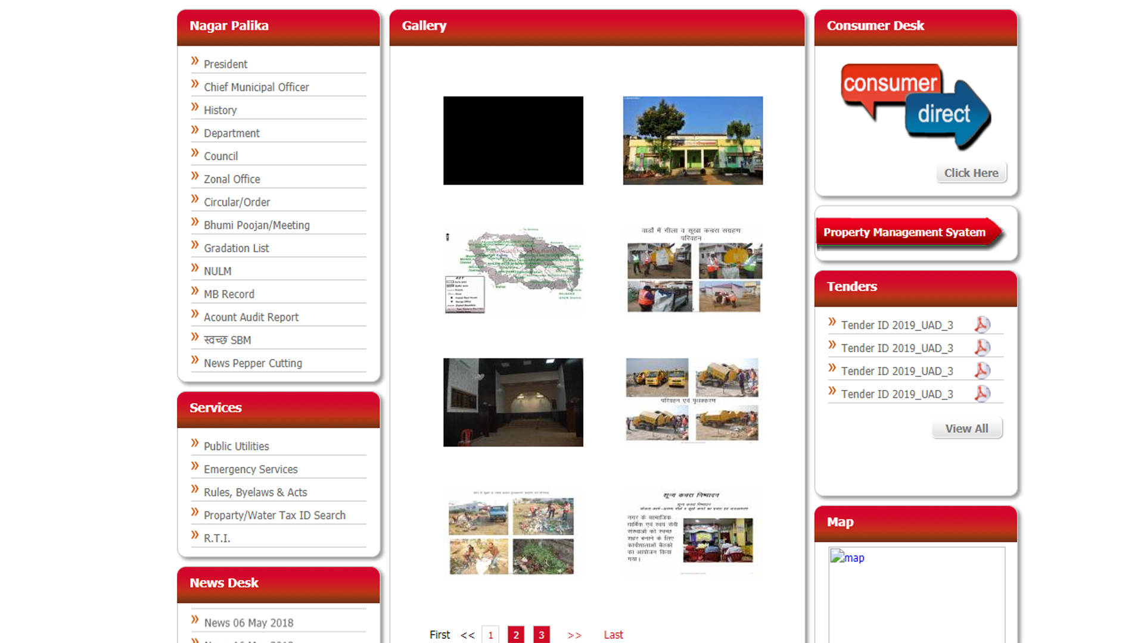Jump to Last gallery page
The width and height of the screenshot is (1144, 643).
[x=613, y=635]
